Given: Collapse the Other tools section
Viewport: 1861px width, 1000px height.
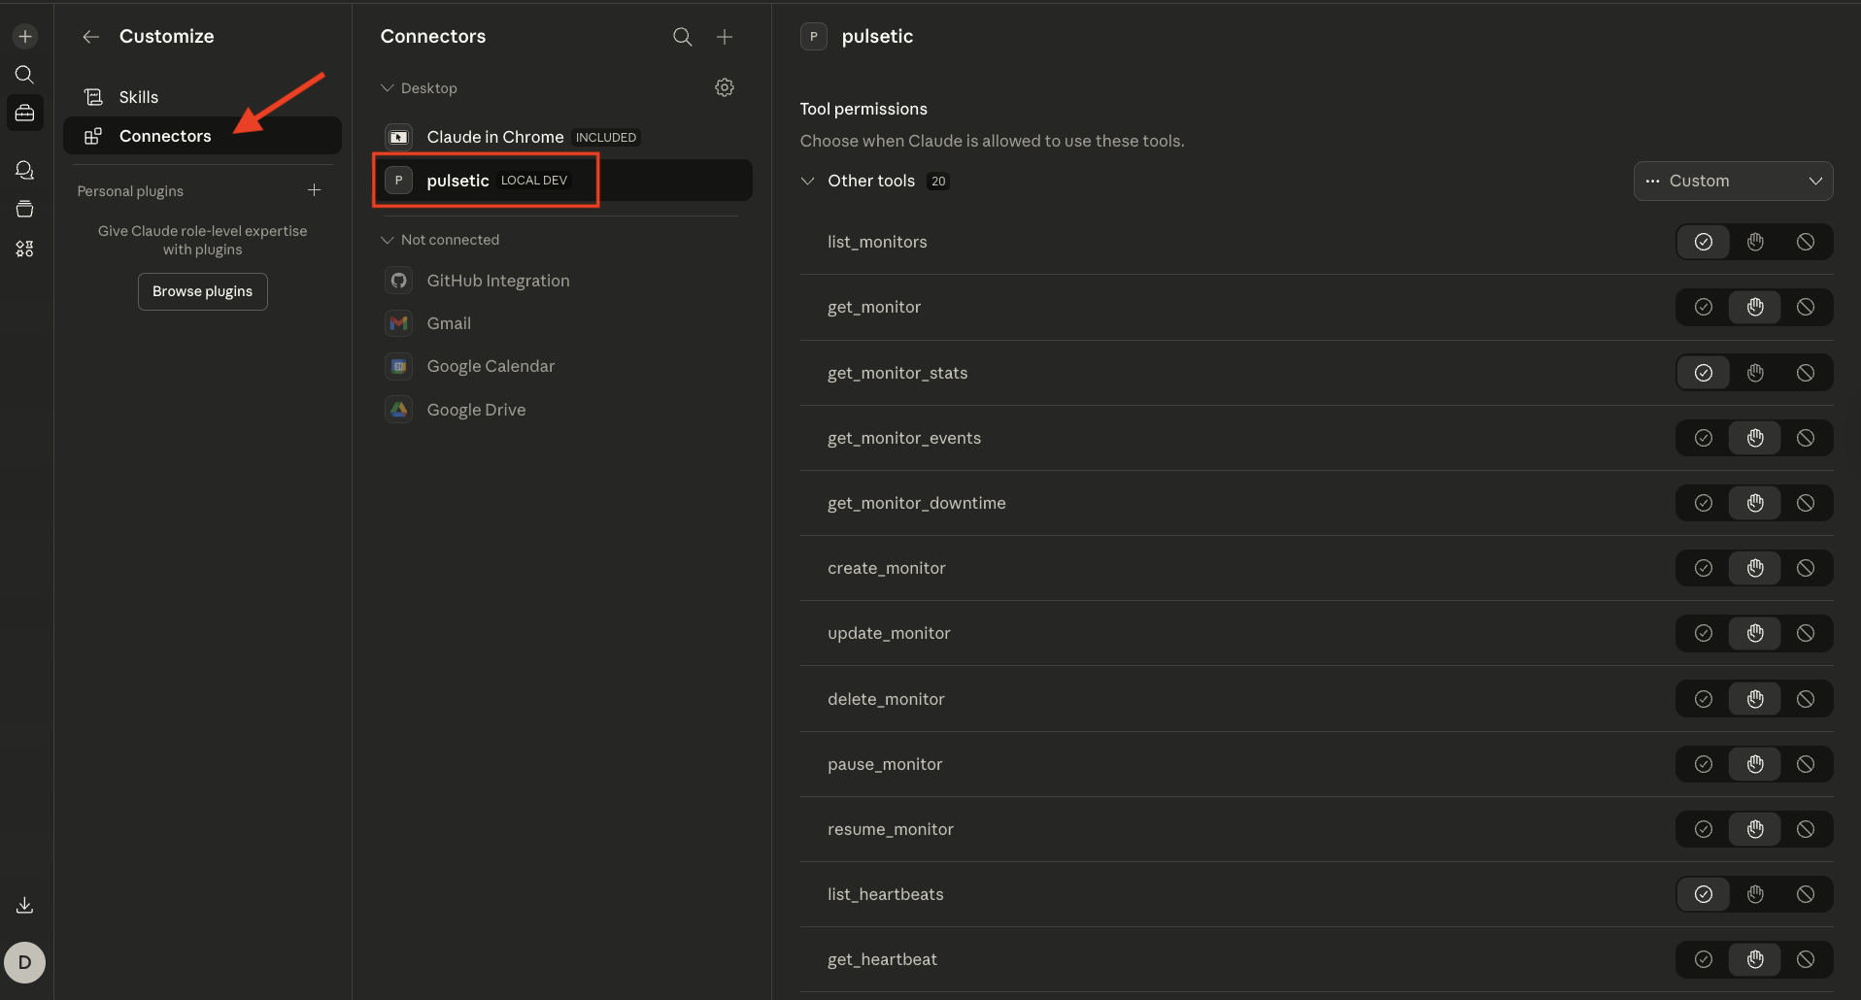Looking at the screenshot, I should click(x=807, y=181).
